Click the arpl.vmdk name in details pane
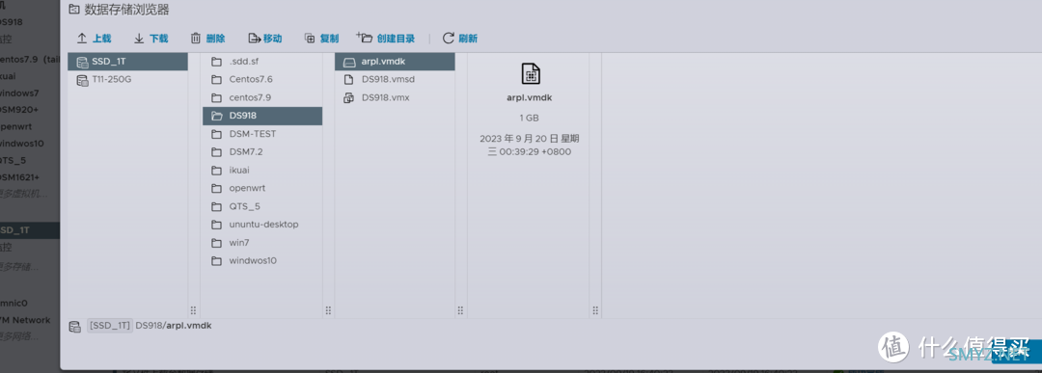The height and width of the screenshot is (373, 1042). pyautogui.click(x=530, y=97)
